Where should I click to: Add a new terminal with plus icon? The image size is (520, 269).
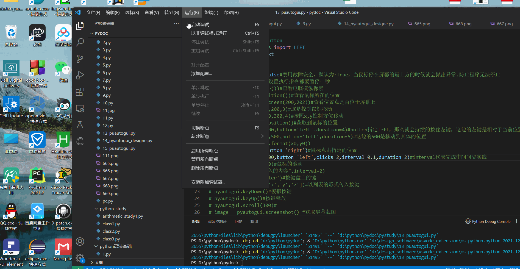pos(516,221)
